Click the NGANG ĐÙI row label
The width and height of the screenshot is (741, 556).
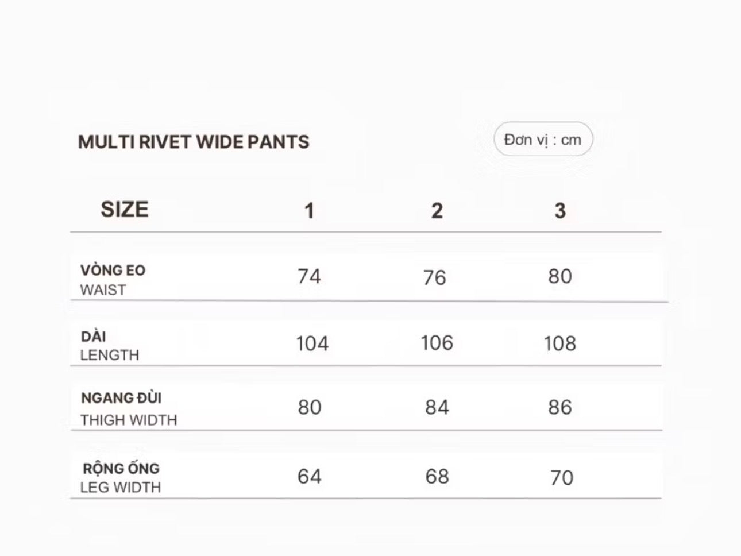[121, 397]
